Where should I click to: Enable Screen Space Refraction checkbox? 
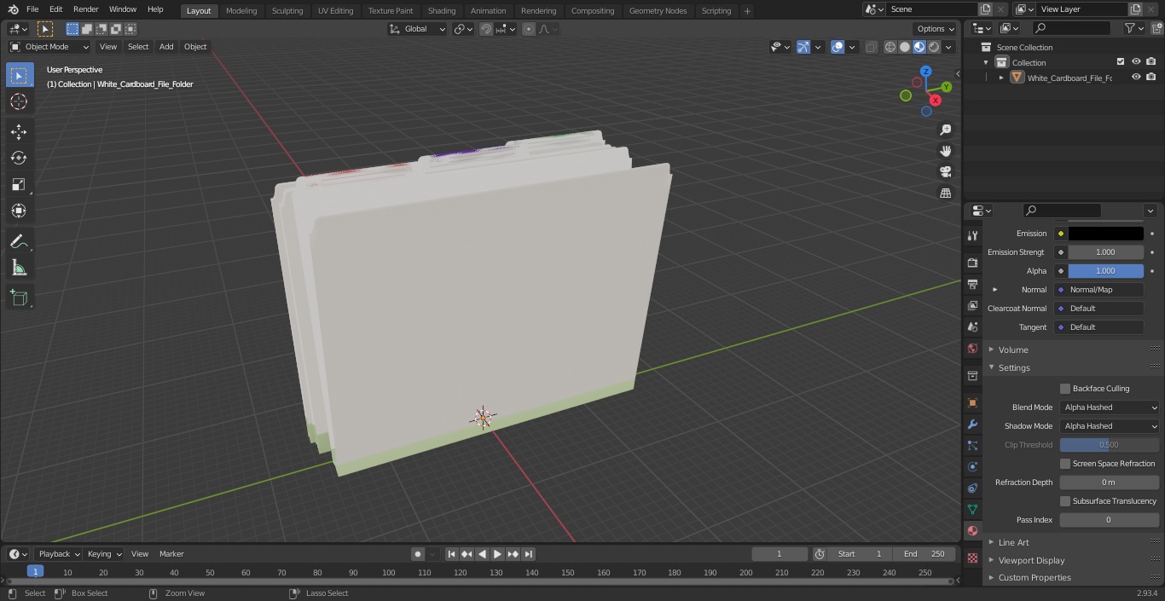coord(1065,464)
